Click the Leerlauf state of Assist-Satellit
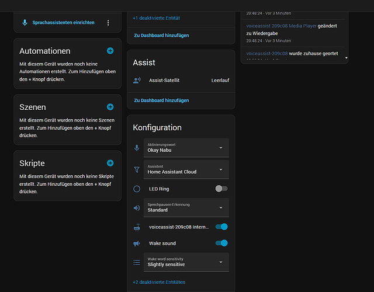 point(220,81)
